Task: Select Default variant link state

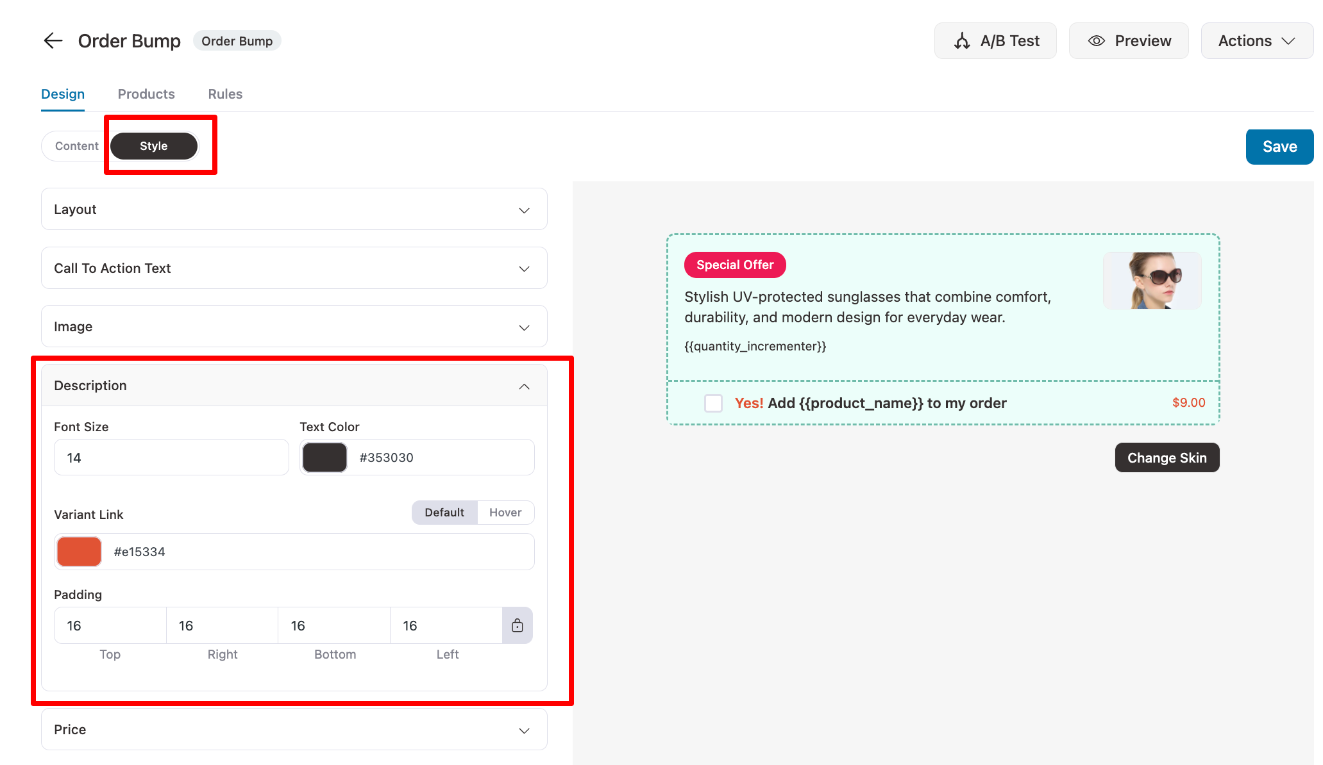Action: pyautogui.click(x=444, y=513)
